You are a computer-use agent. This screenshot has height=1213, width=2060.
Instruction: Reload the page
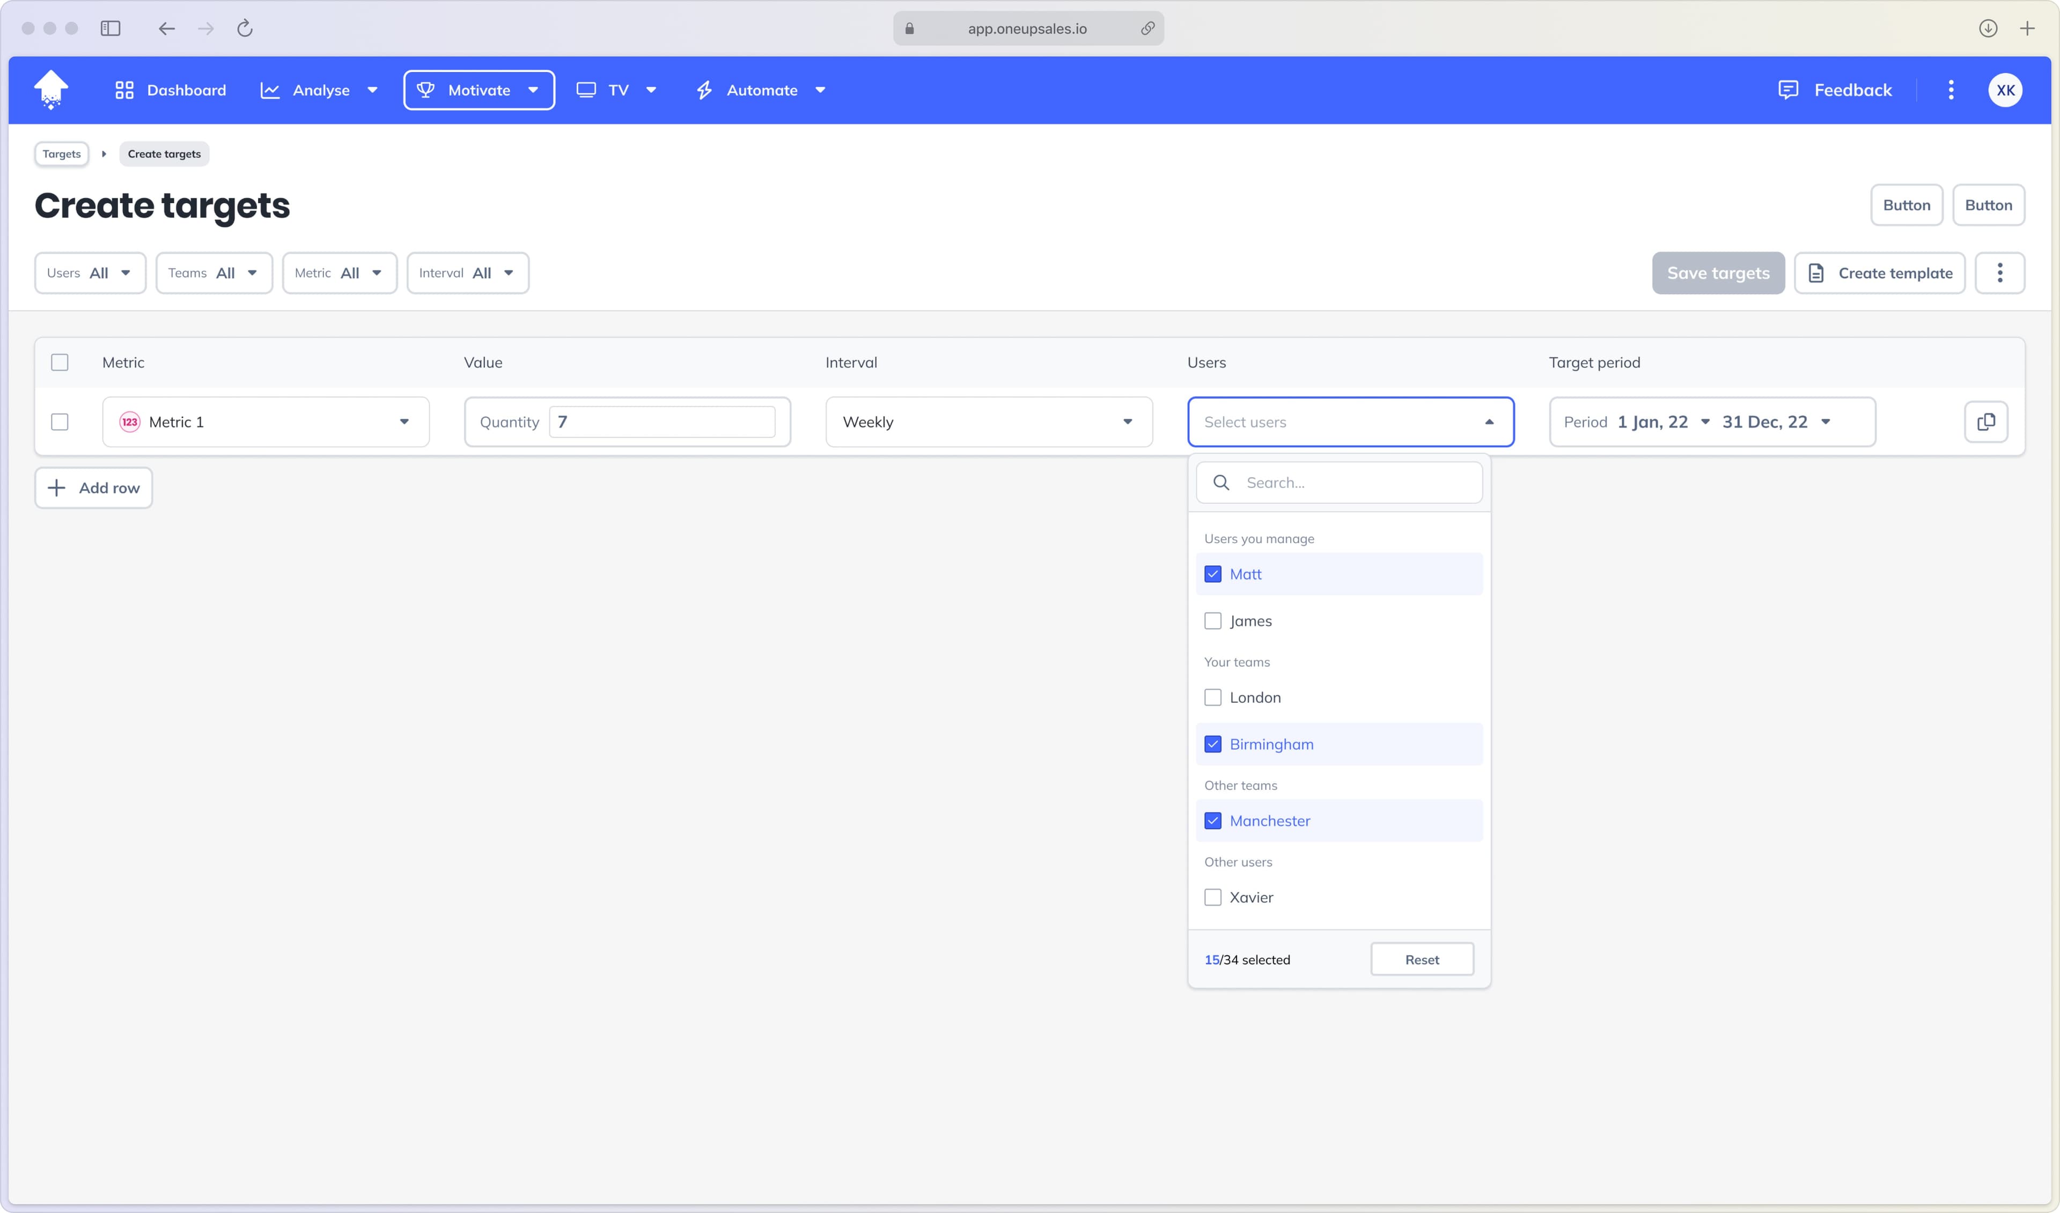(245, 28)
